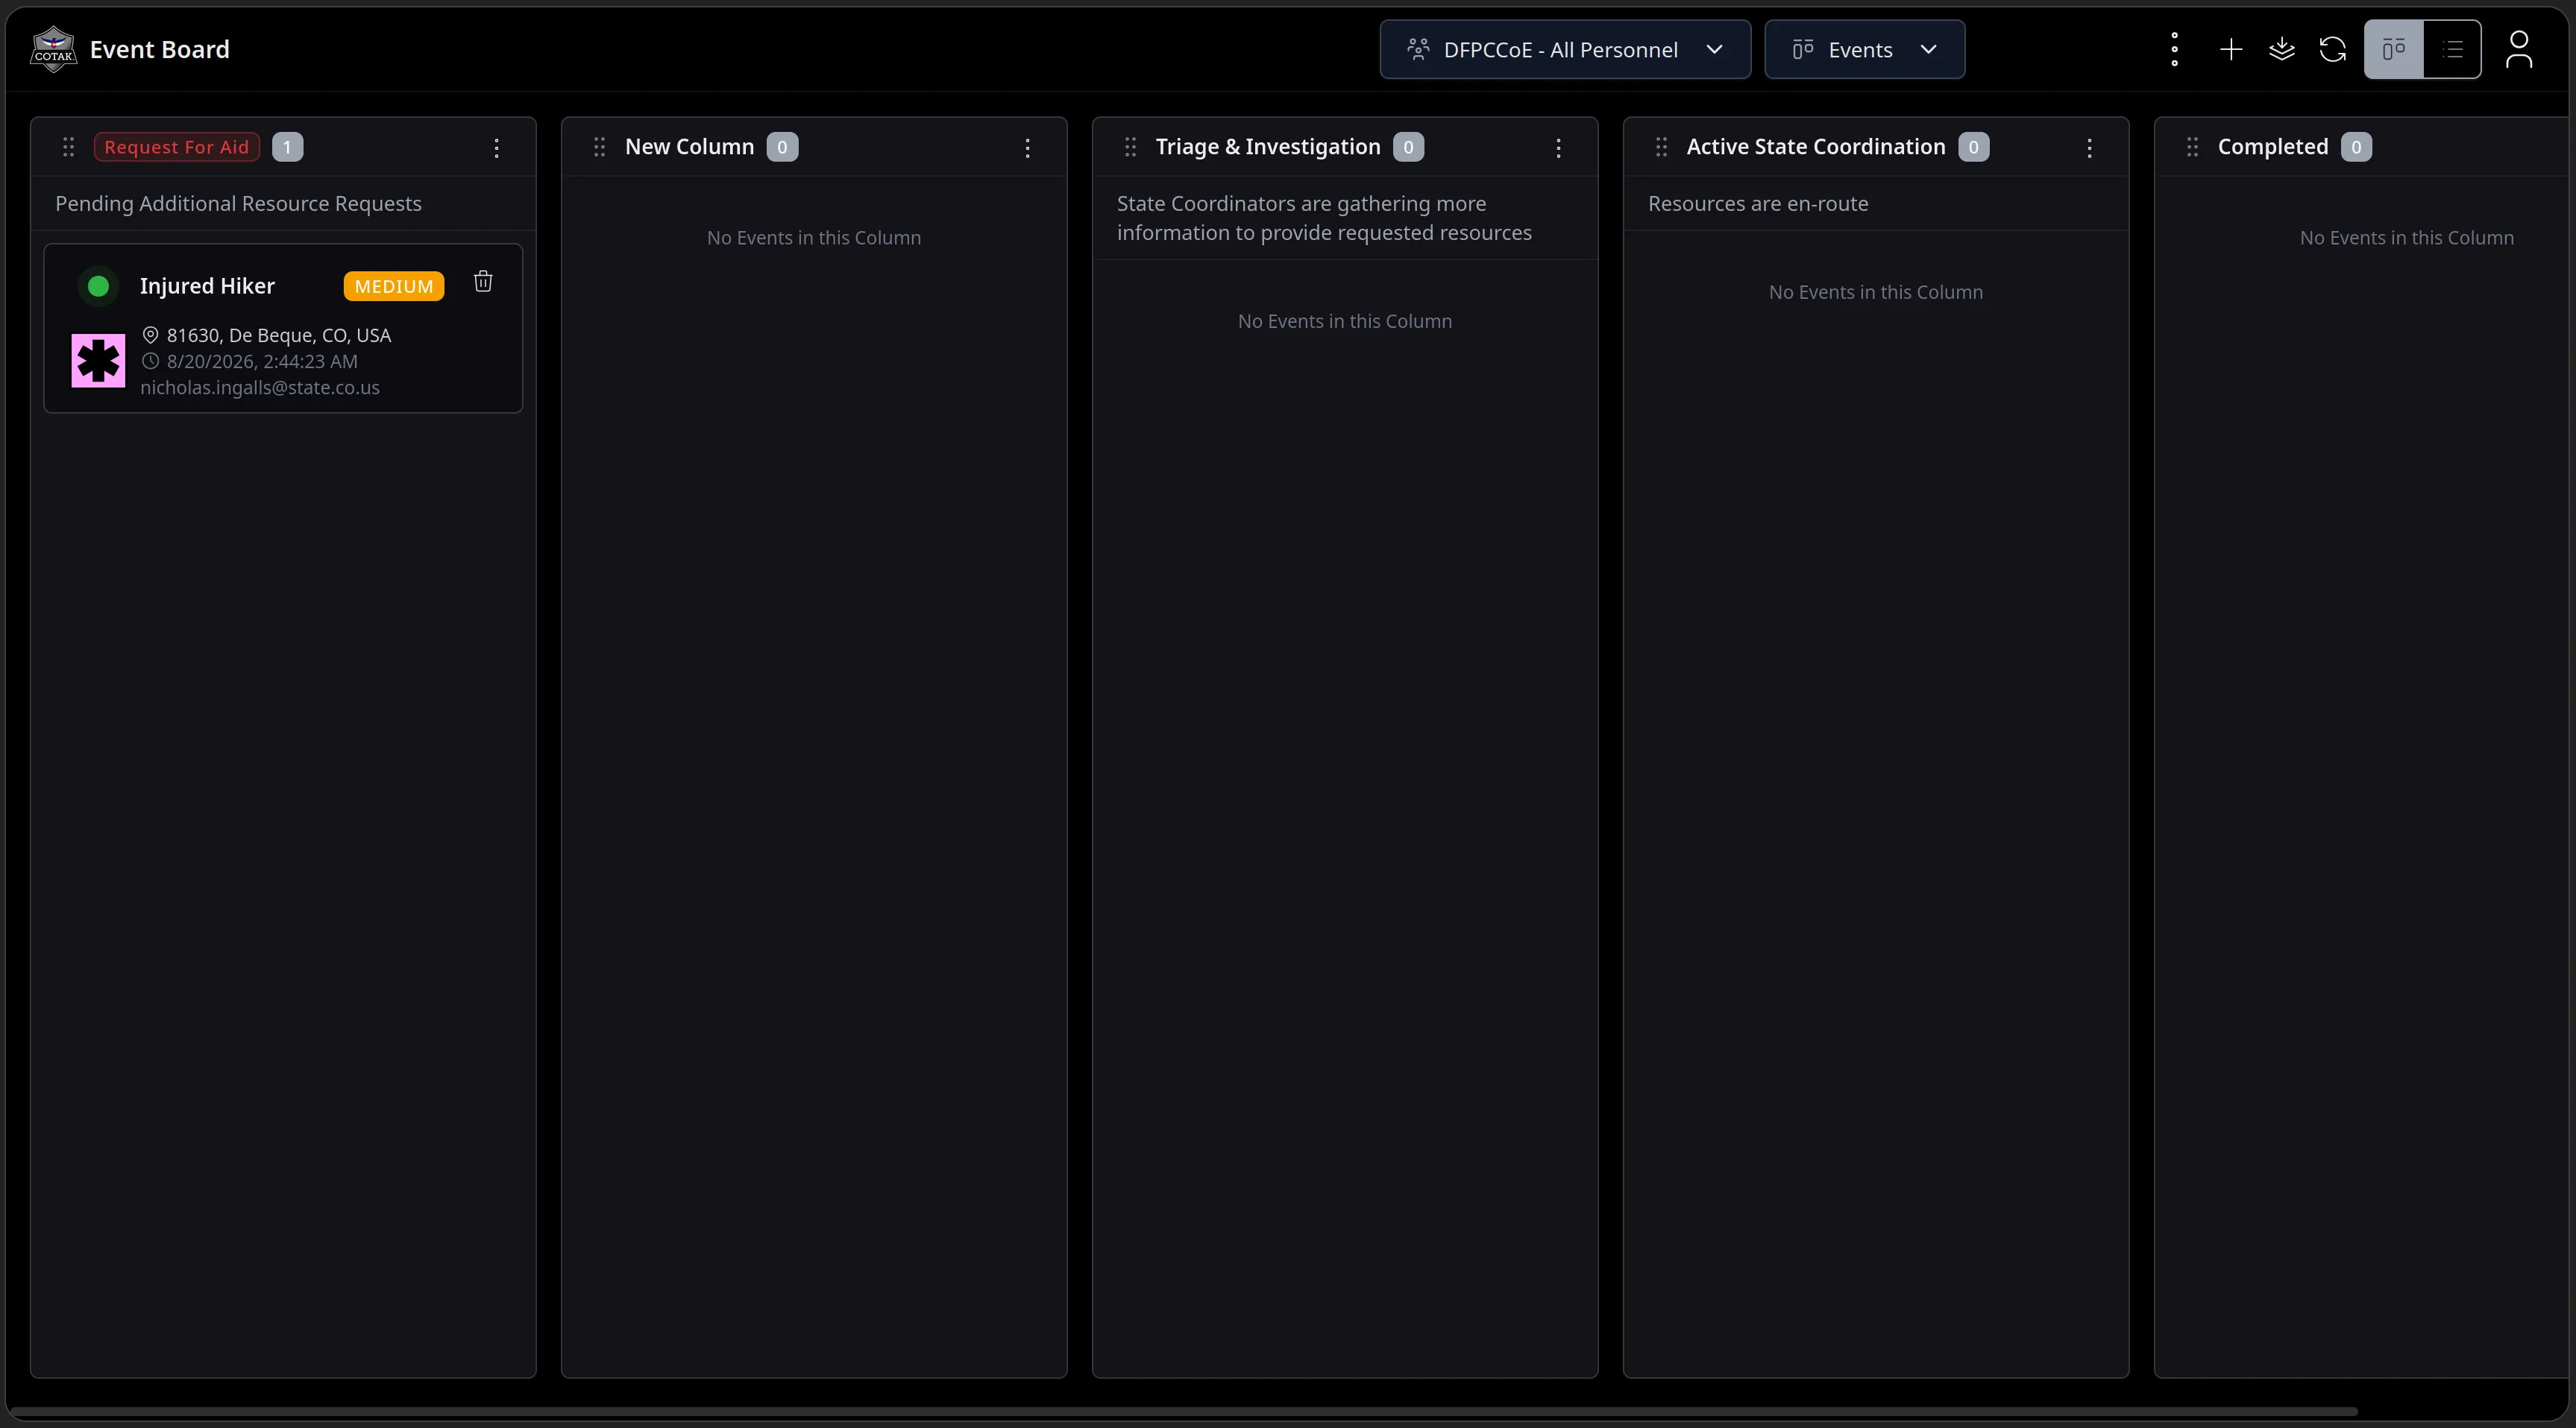Click the New Column title

689,147
